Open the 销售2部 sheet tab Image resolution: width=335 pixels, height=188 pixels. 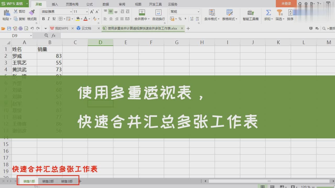[x=48, y=181]
